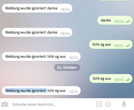Click the message input field

click(x=53, y=104)
